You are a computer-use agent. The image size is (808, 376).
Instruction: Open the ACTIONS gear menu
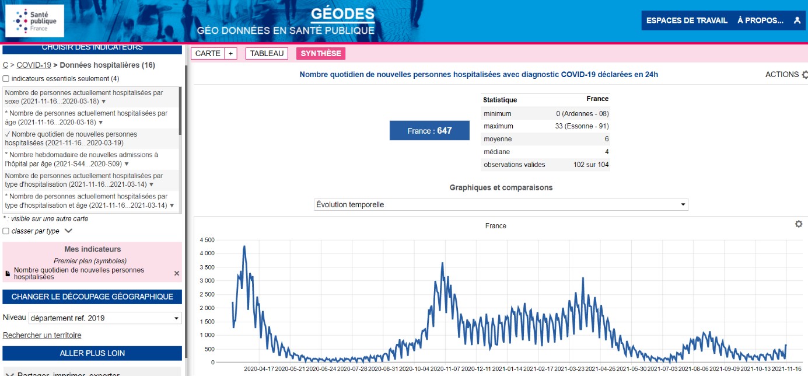804,75
